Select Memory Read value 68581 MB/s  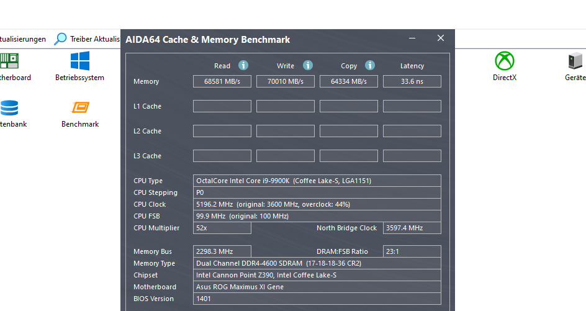(x=222, y=81)
